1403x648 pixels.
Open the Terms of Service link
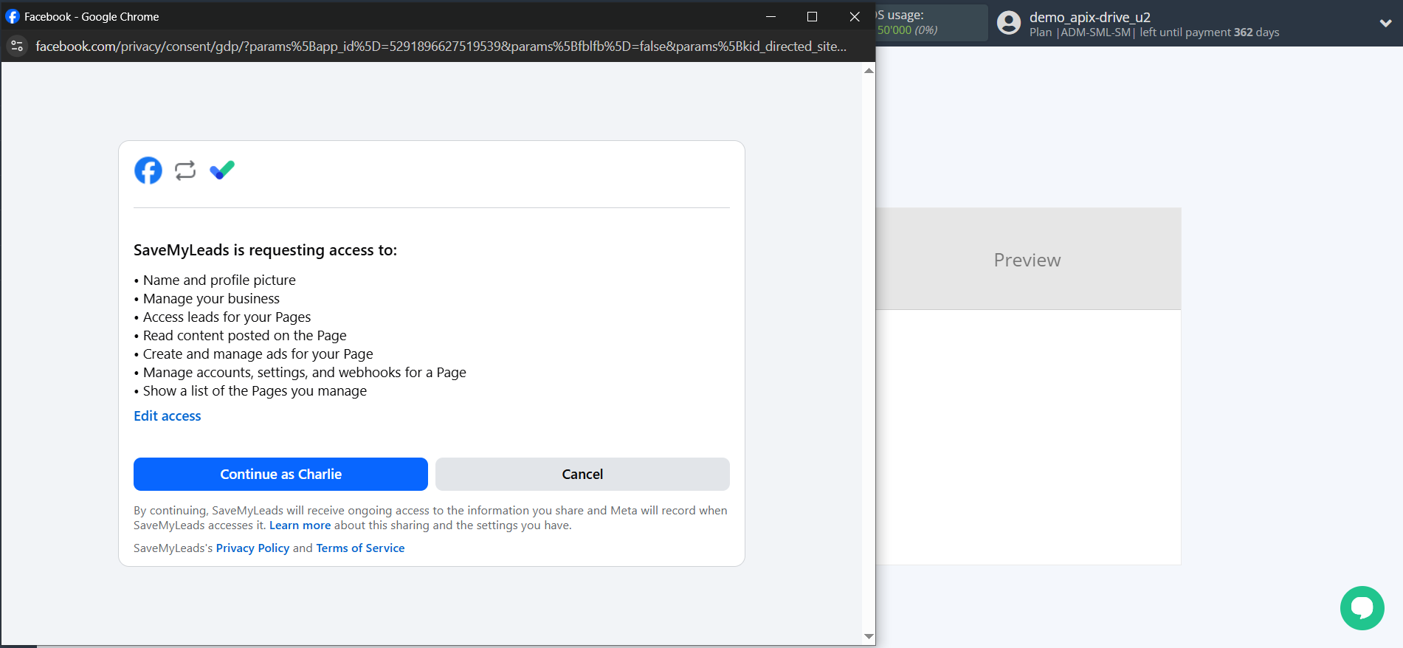click(x=360, y=548)
